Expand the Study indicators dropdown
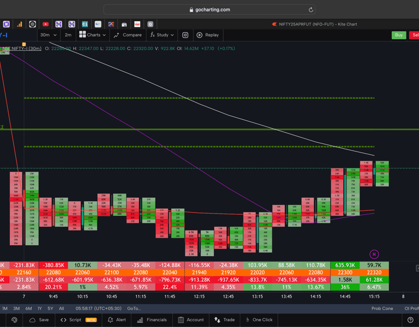419x327 pixels. [x=162, y=35]
